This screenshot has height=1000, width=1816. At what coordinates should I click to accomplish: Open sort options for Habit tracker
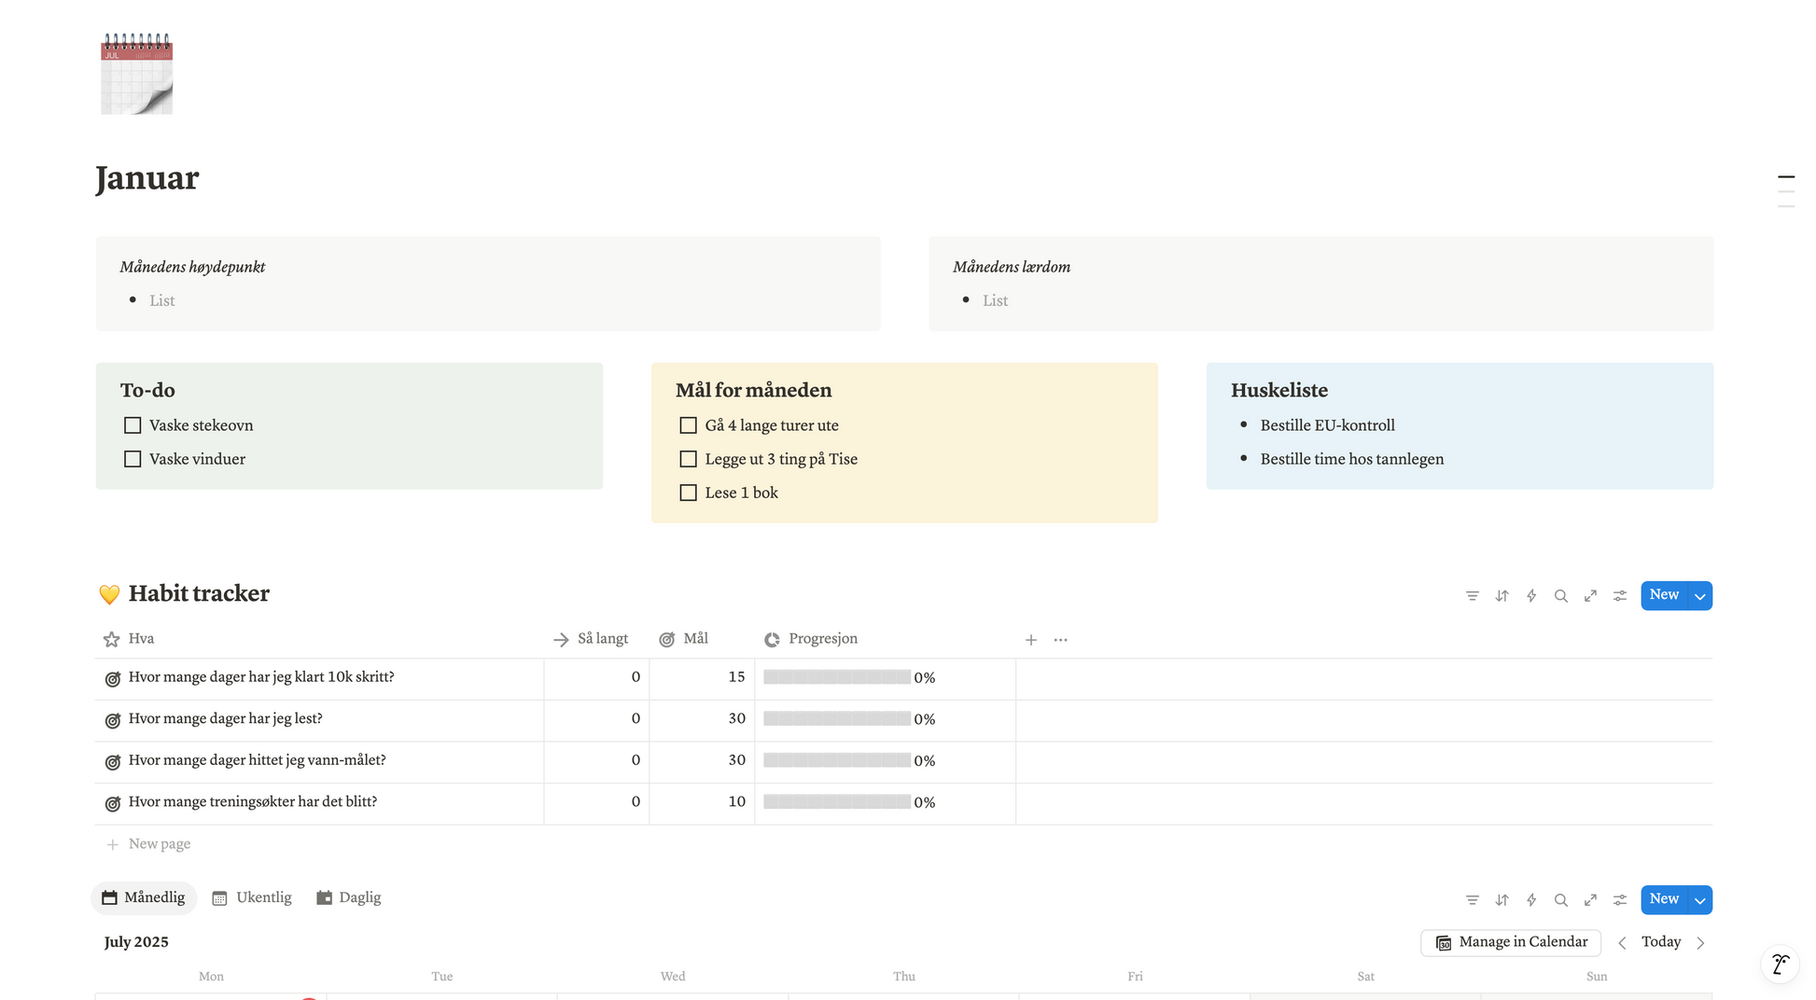[x=1502, y=596]
